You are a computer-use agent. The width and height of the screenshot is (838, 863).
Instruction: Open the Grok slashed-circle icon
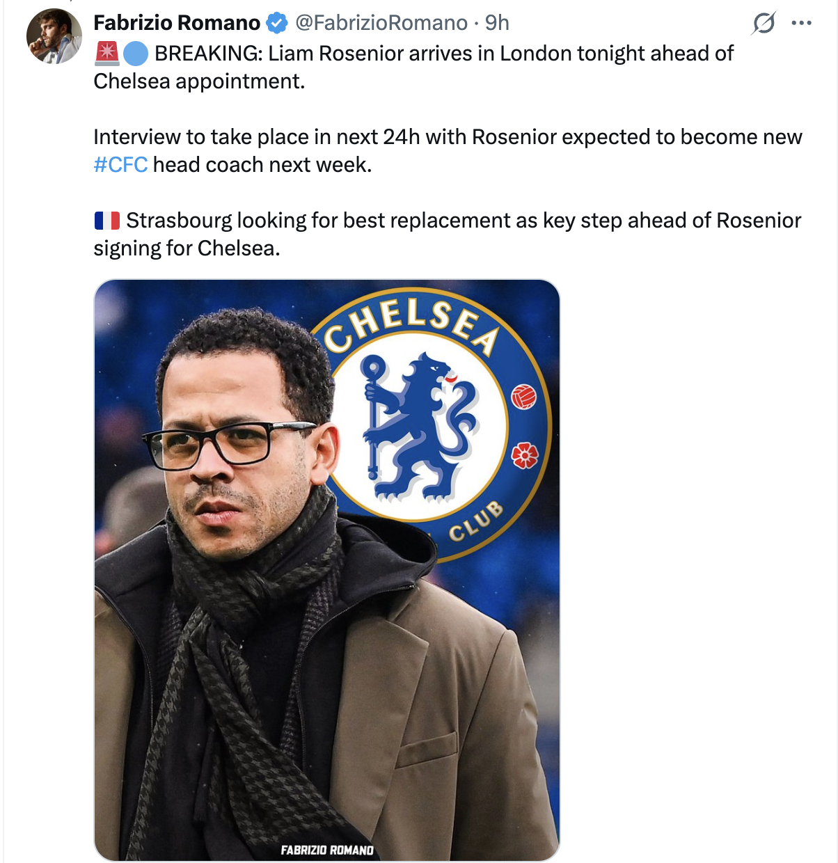point(763,24)
